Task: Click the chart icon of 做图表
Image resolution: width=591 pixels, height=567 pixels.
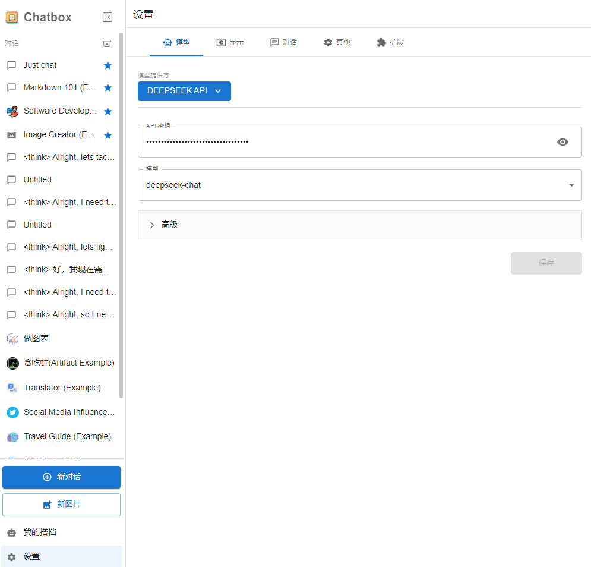Action: (12, 339)
